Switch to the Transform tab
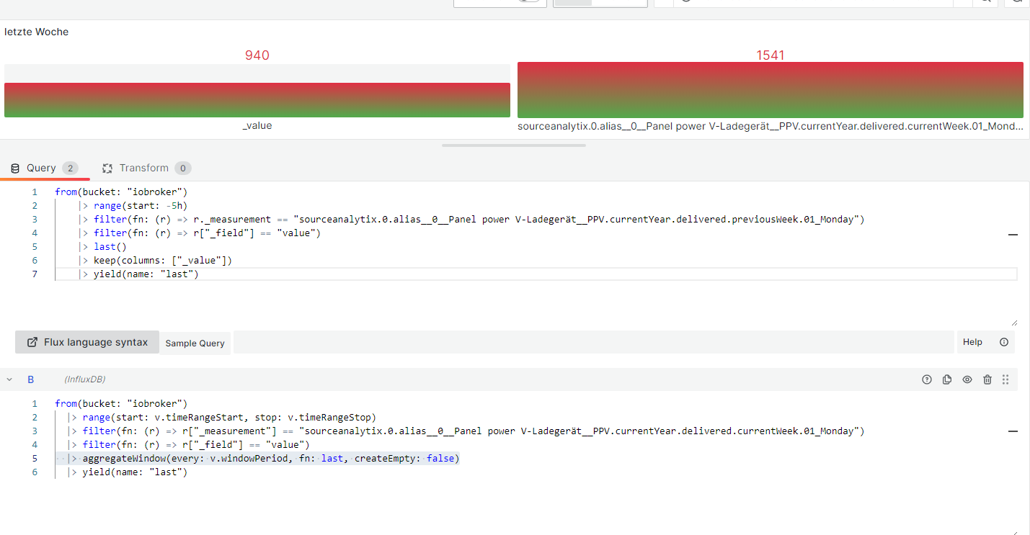 click(144, 168)
